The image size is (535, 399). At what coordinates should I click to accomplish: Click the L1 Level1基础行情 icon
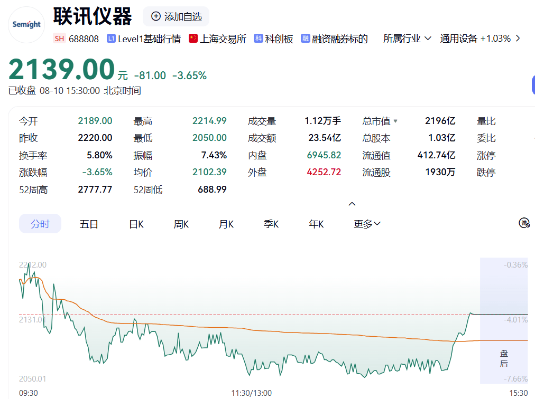111,39
